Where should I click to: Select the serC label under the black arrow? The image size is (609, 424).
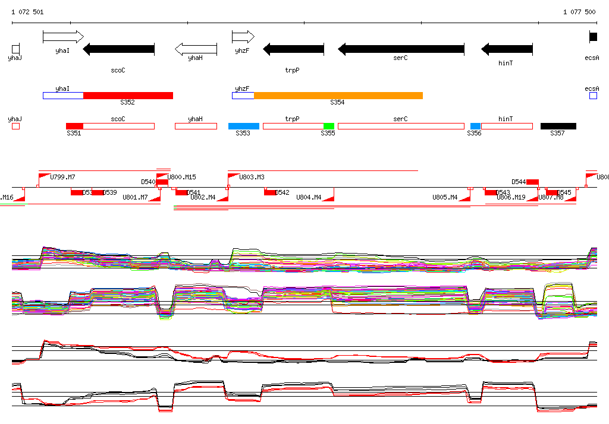(x=400, y=58)
